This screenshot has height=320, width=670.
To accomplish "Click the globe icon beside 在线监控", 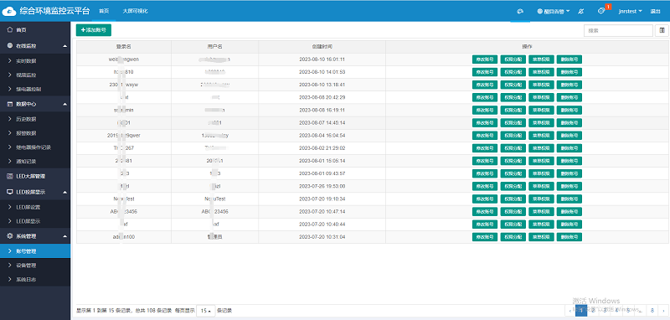I will pos(10,46).
